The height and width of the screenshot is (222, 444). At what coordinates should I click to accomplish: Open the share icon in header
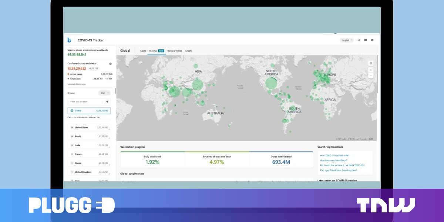359,40
